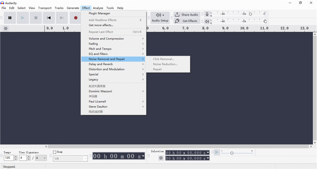Open the Audio Setup speaker button

point(160,18)
